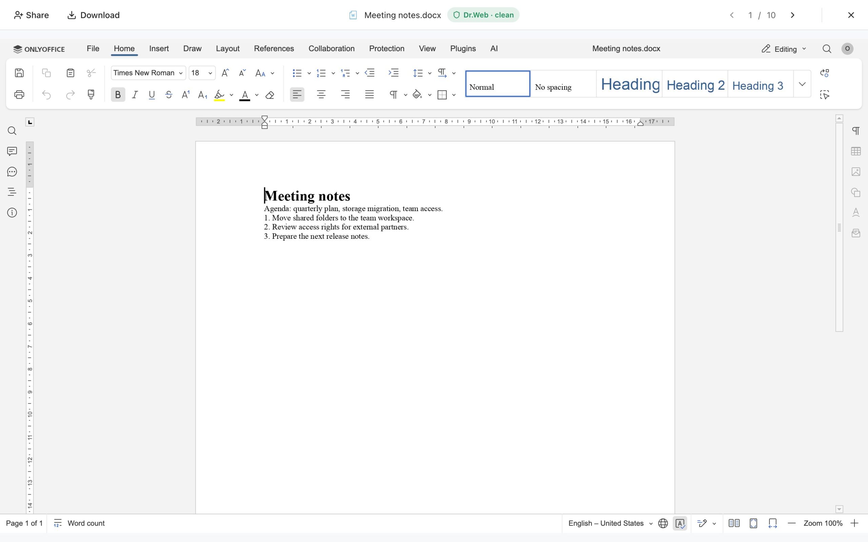Open the Headings navigation panel
868x542 pixels.
point(12,192)
